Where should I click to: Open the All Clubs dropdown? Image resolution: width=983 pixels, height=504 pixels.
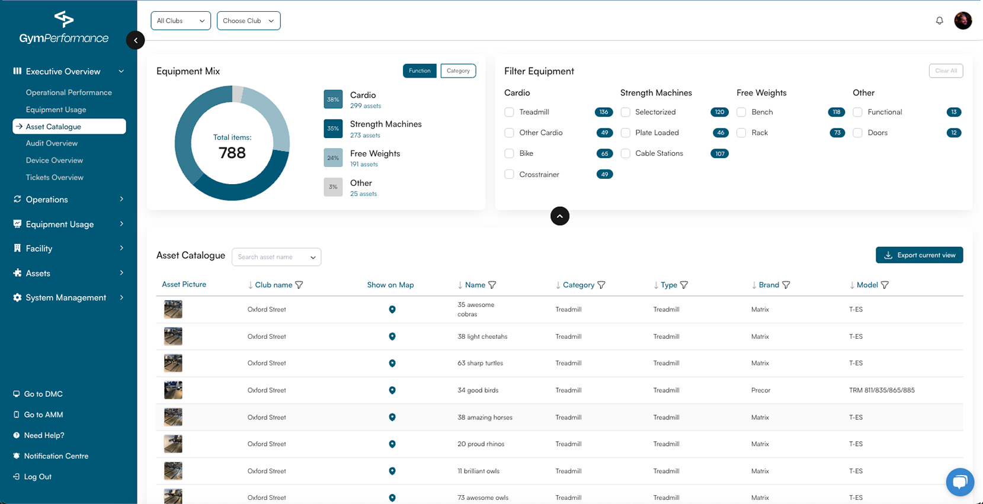click(181, 21)
